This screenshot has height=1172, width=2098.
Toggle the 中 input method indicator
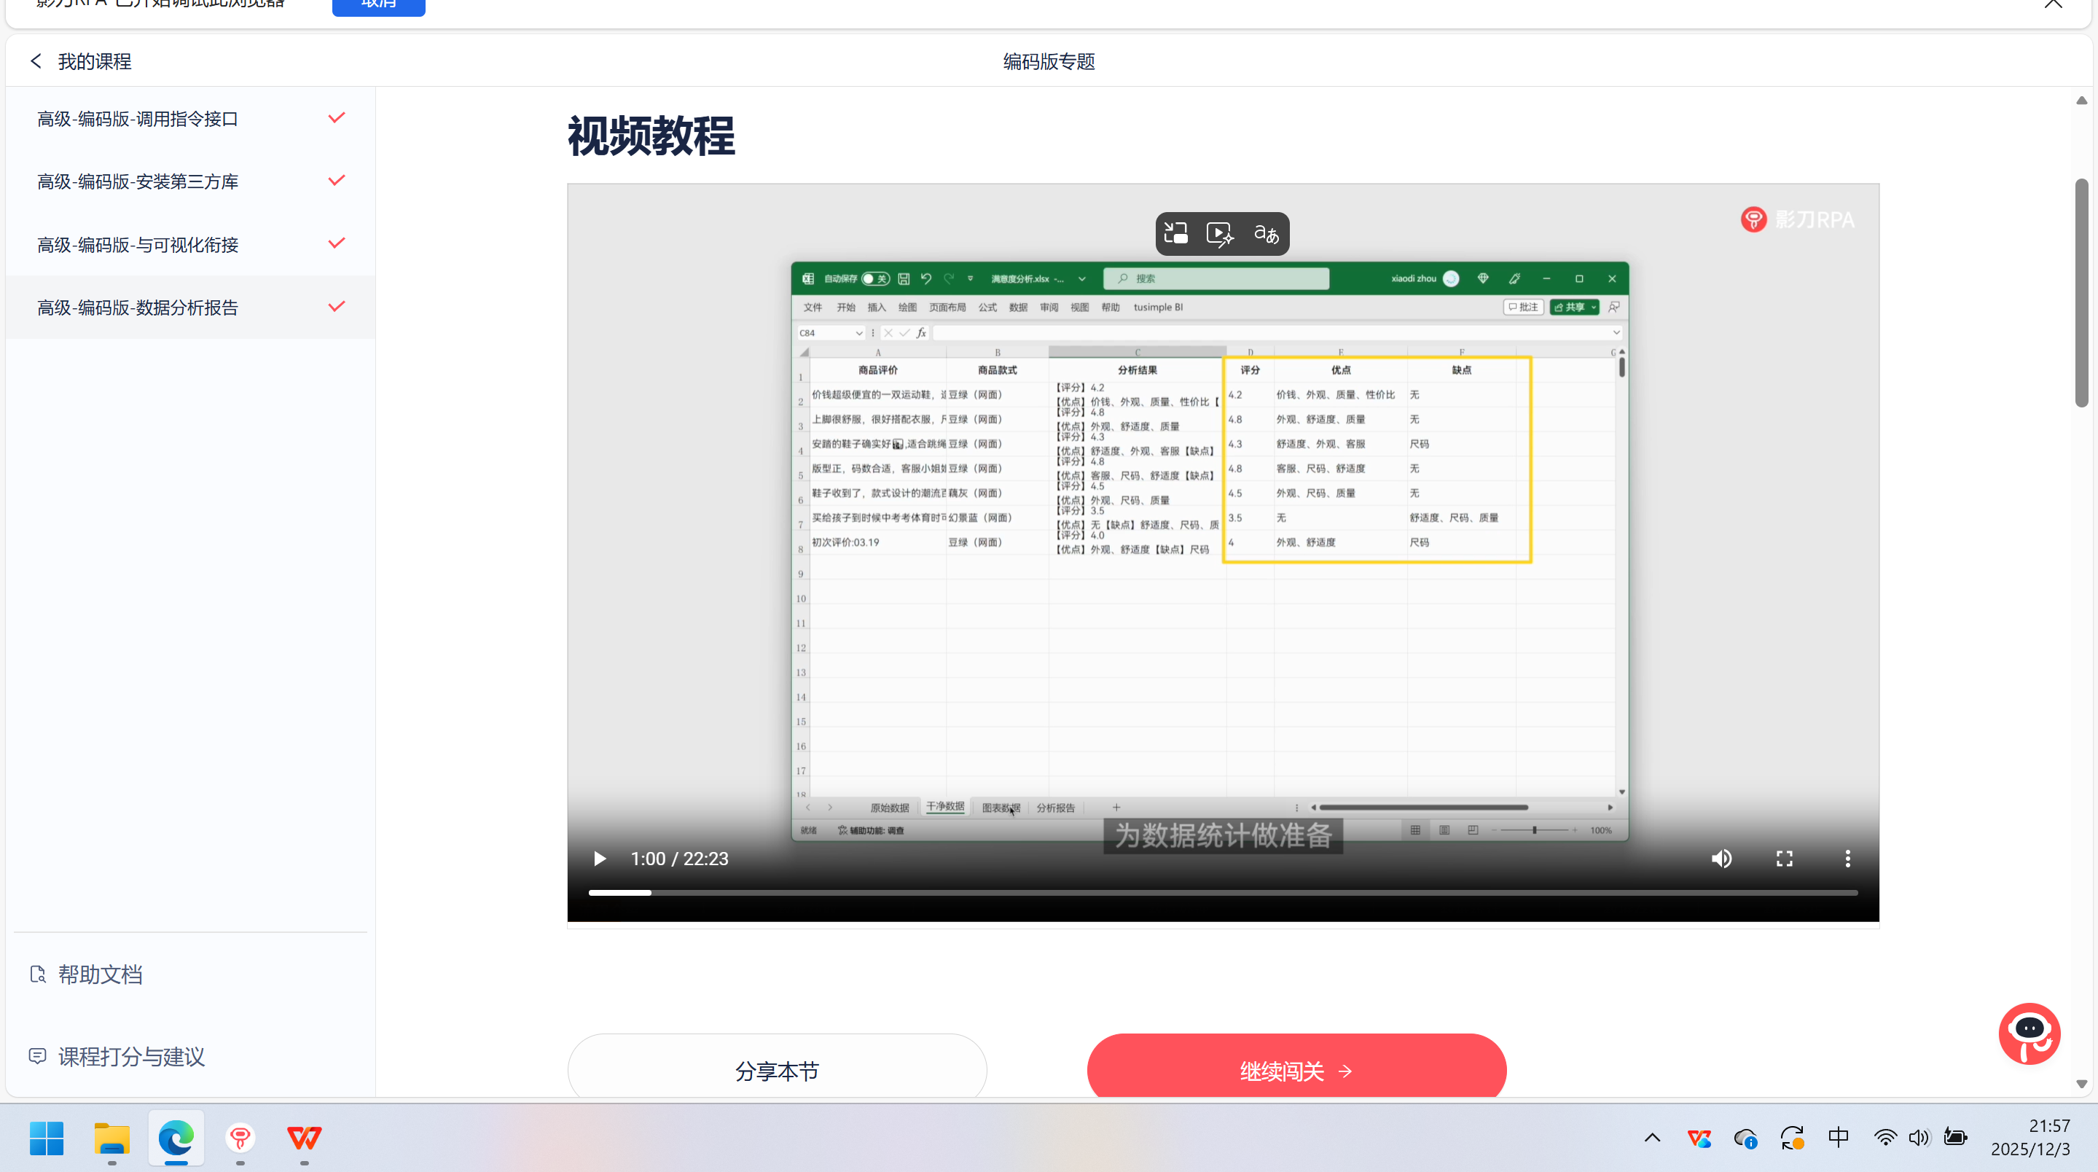[1839, 1138]
